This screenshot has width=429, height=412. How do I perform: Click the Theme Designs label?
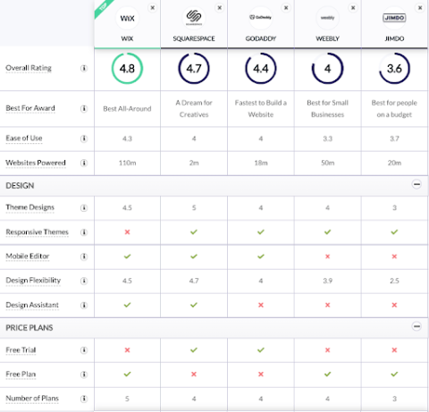(x=29, y=207)
